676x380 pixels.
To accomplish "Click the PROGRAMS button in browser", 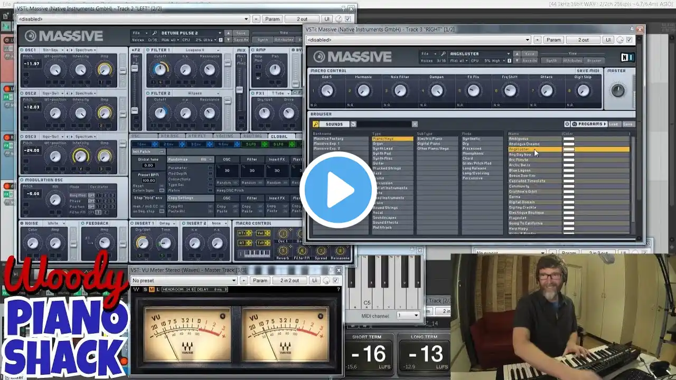I will pos(589,124).
